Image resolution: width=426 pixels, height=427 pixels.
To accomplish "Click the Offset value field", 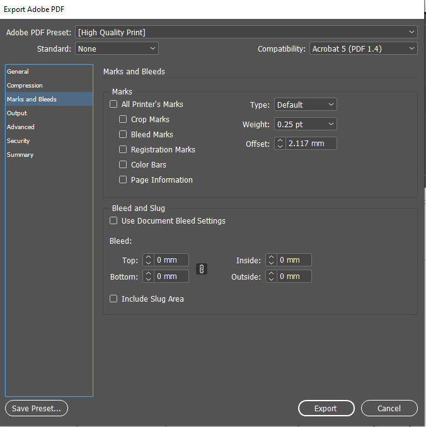I will pyautogui.click(x=311, y=143).
